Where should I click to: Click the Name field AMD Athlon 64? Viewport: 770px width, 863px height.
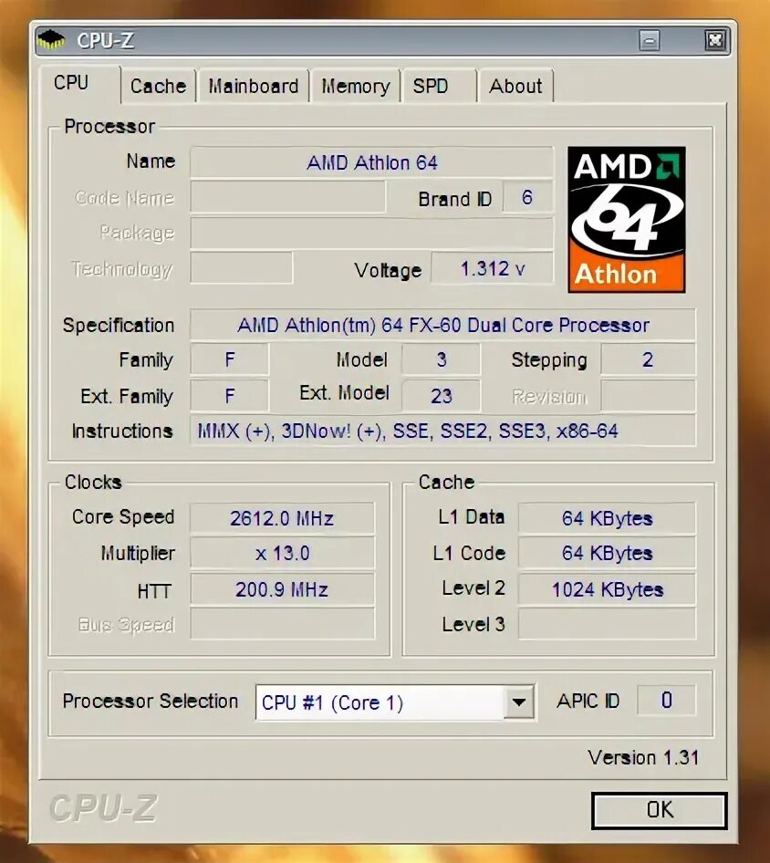pos(371,162)
